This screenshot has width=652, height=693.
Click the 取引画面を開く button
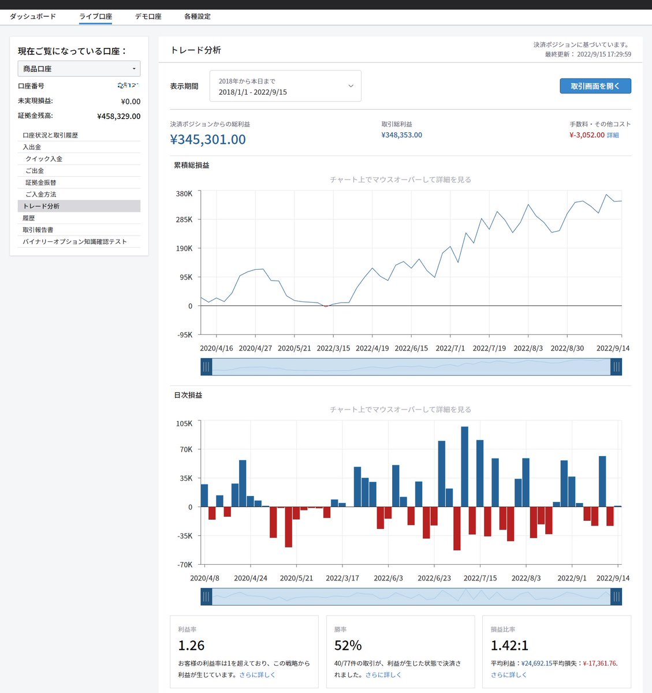(595, 86)
